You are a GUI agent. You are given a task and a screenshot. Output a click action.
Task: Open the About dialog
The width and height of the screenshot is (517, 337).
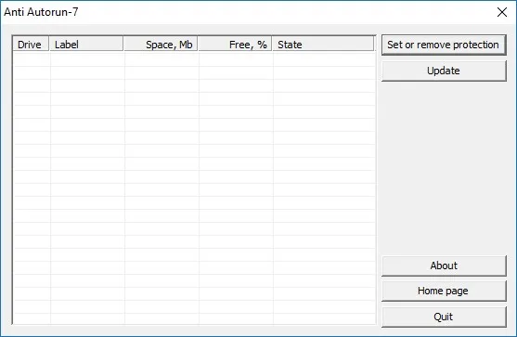pyautogui.click(x=444, y=266)
